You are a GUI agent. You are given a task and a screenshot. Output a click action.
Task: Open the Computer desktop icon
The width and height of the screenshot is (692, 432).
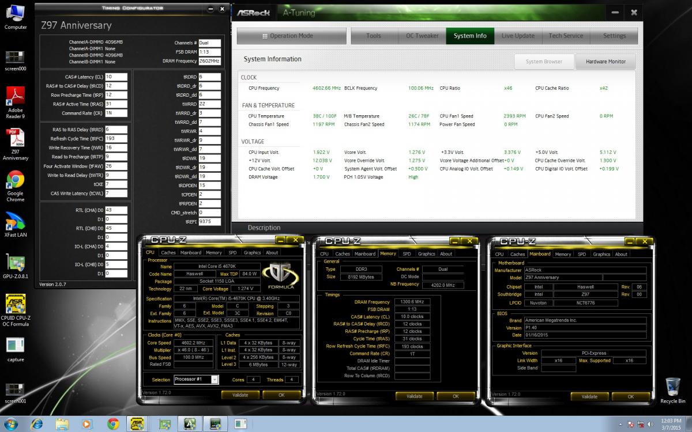pos(16,17)
